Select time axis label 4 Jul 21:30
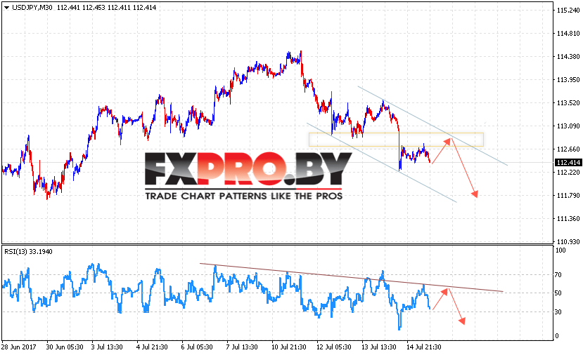The height and width of the screenshot is (355, 583). [152, 347]
